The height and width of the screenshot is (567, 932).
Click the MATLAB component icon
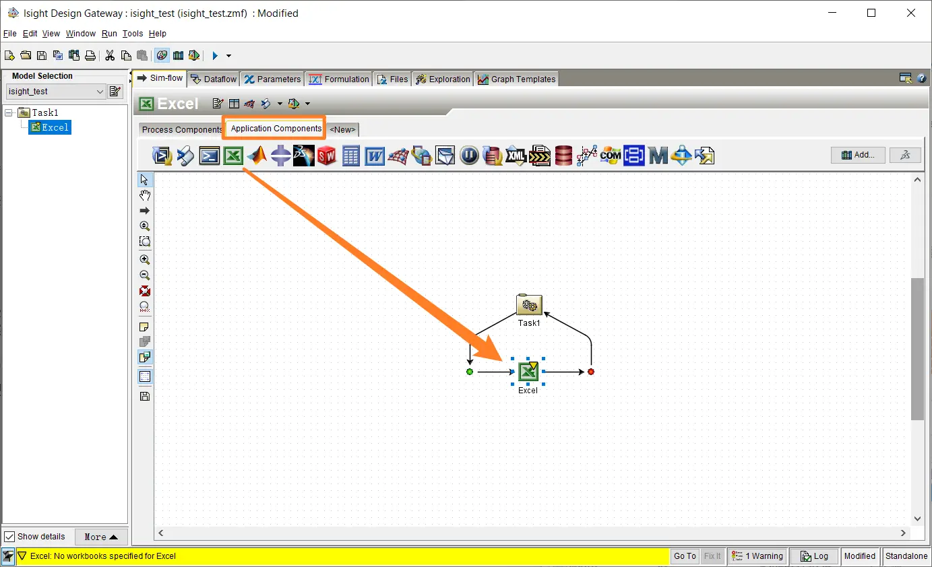[x=257, y=156]
